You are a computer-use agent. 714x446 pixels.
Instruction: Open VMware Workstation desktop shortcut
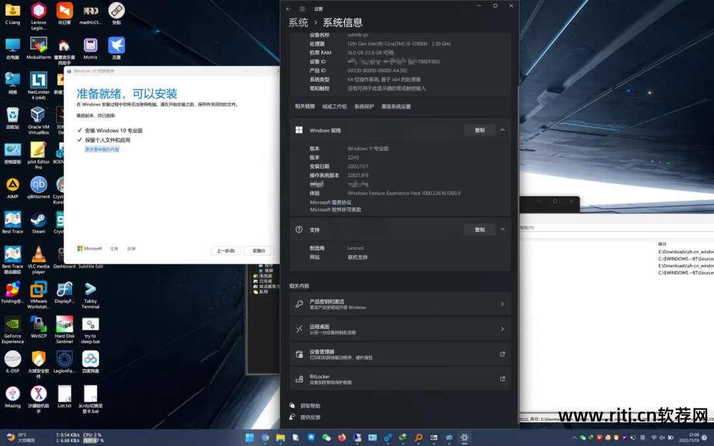[38, 295]
